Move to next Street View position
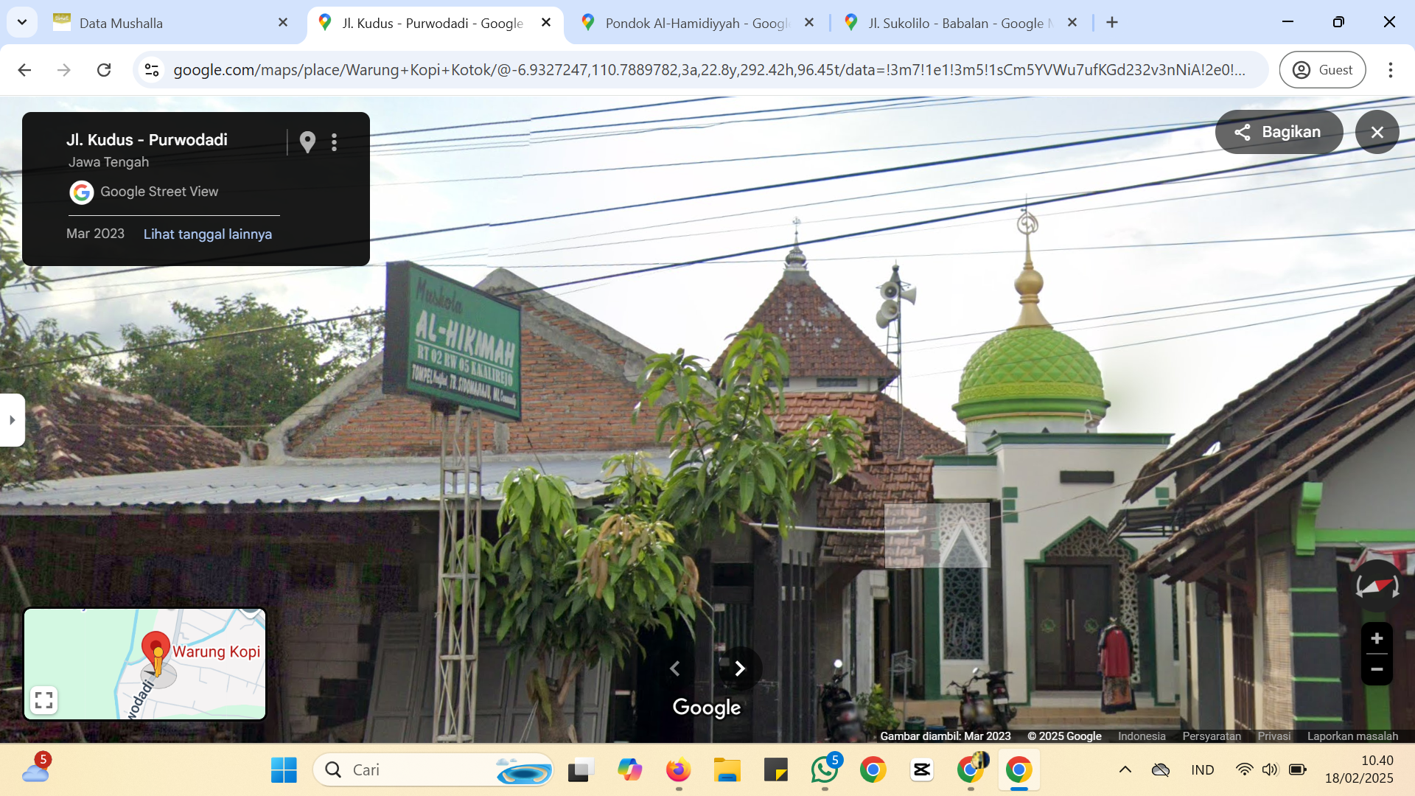The image size is (1415, 796). [740, 668]
